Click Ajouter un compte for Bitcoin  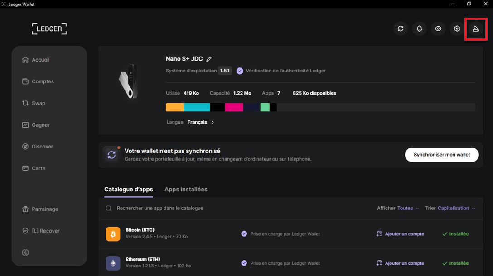[x=401, y=234]
